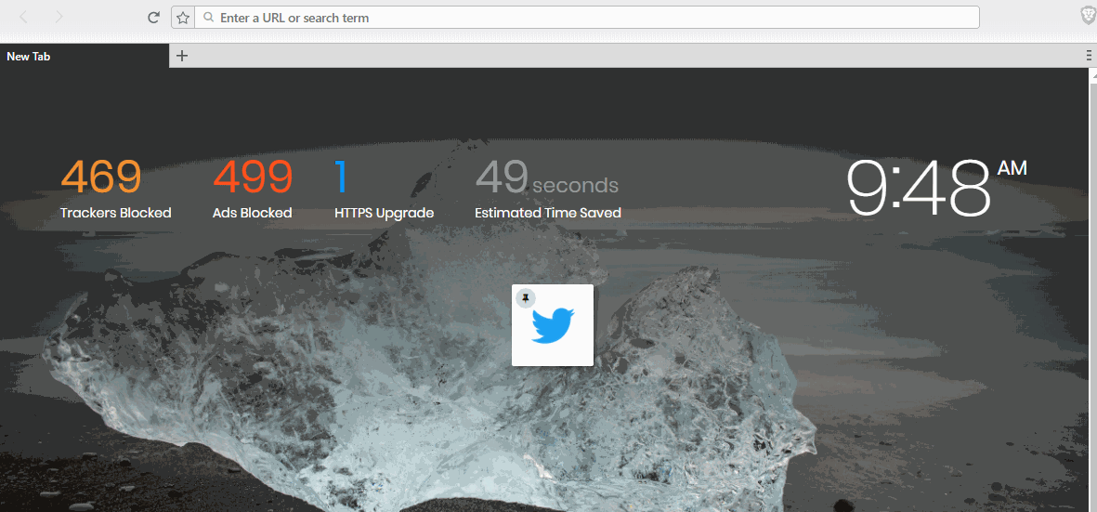Viewport: 1097px width, 512px height.
Task: Click the Trackers Blocked label
Action: click(x=115, y=213)
